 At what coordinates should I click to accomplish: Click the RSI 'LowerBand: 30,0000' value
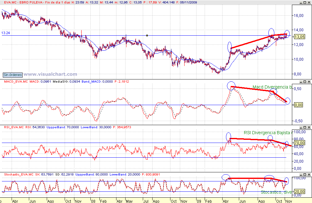96,127
